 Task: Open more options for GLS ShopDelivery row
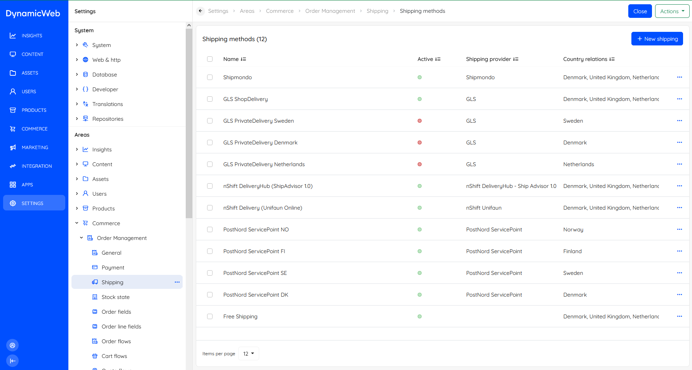[680, 99]
